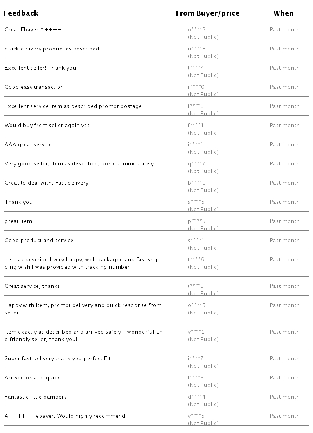The height and width of the screenshot is (433, 313).
Task: Click "(Not Public)" price under buyer t****6
Action: click(203, 267)
